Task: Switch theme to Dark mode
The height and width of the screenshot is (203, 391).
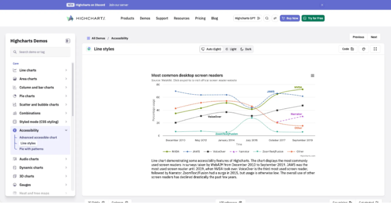Action: click(246, 49)
